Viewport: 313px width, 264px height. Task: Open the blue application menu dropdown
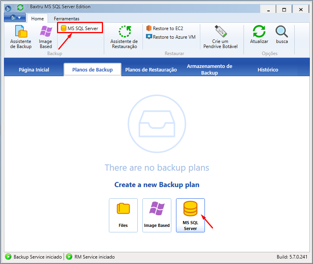15,18
